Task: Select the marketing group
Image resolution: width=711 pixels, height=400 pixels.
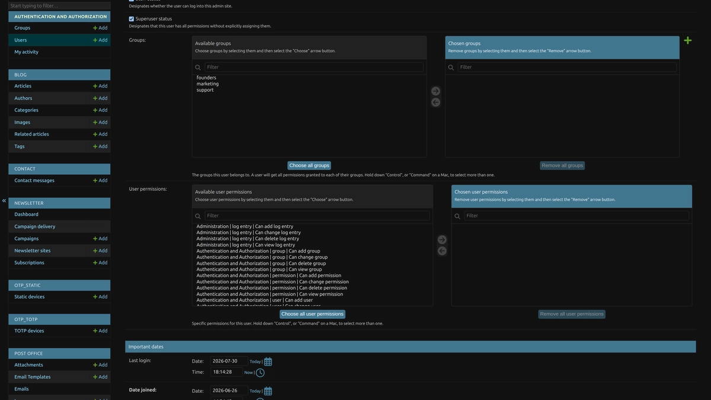Action: coord(207,84)
